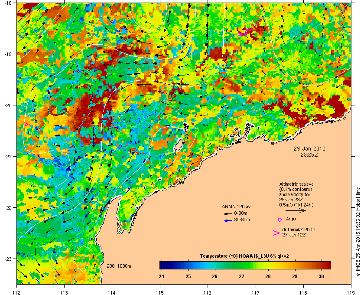Click the IMOS copyright timestamp text
The height and width of the screenshot is (295, 364).
[358, 232]
